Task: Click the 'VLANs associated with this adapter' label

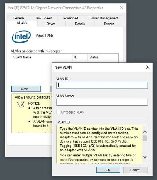Action: click(x=36, y=51)
